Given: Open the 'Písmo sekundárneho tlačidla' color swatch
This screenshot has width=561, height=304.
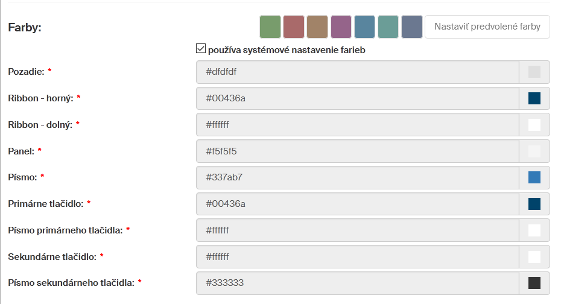Looking at the screenshot, I should 534,283.
